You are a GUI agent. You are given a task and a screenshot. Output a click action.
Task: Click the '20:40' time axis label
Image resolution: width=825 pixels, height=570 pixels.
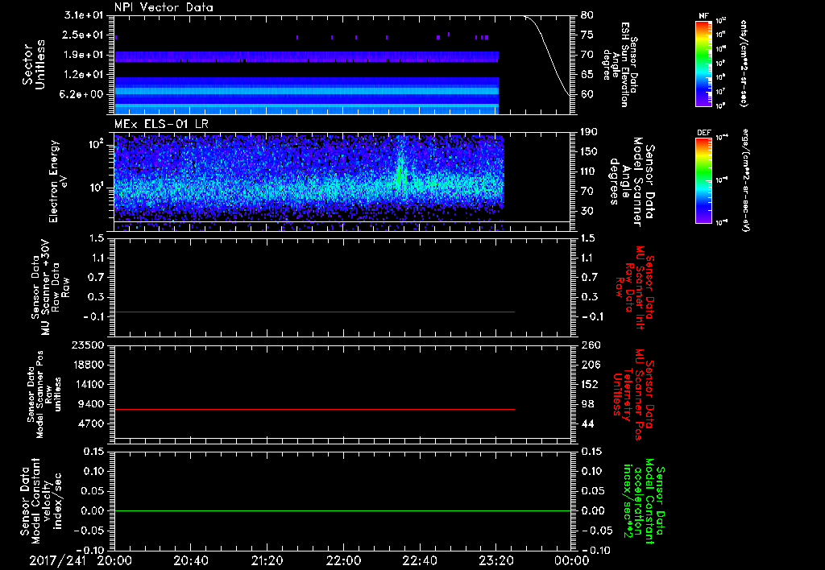click(190, 561)
